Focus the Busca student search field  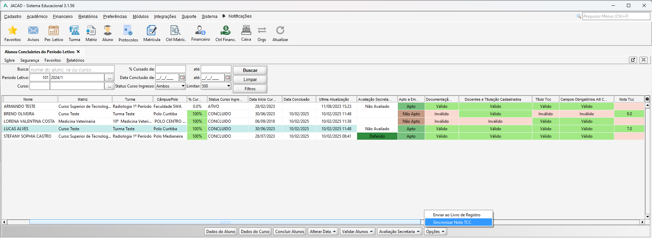pyautogui.click(x=72, y=70)
